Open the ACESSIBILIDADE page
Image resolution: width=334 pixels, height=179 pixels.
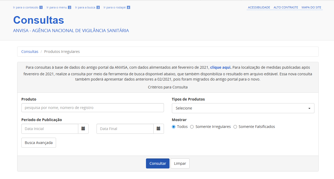click(259, 7)
